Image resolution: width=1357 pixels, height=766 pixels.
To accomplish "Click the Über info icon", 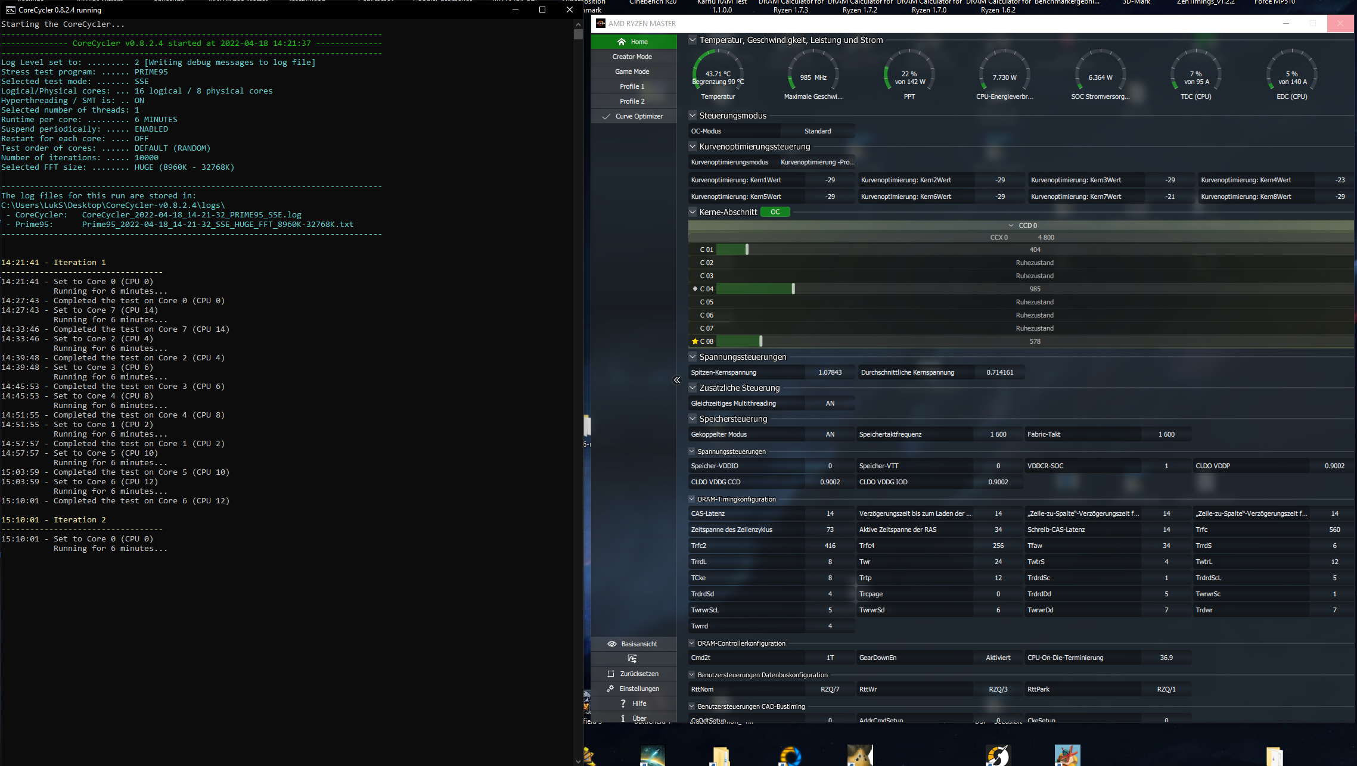I will coord(623,718).
